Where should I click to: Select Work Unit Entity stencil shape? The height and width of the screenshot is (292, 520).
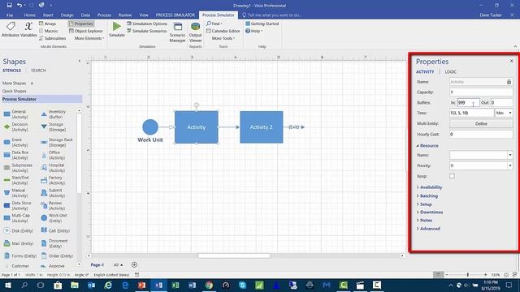tap(54, 218)
